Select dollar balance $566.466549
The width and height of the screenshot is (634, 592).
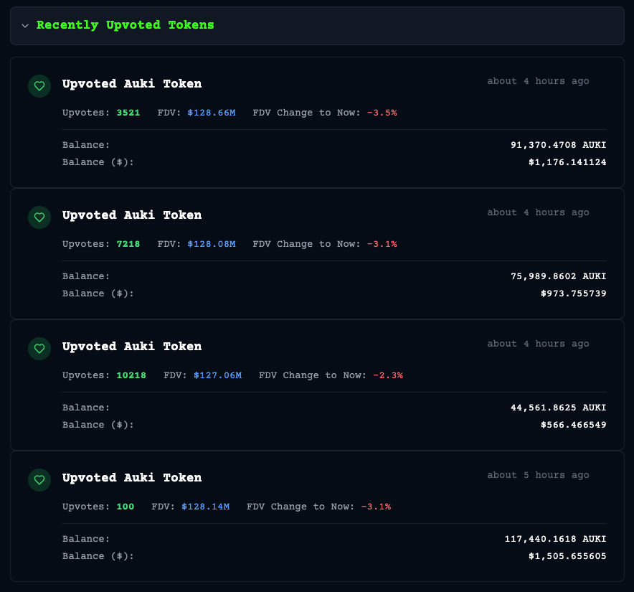(x=573, y=425)
